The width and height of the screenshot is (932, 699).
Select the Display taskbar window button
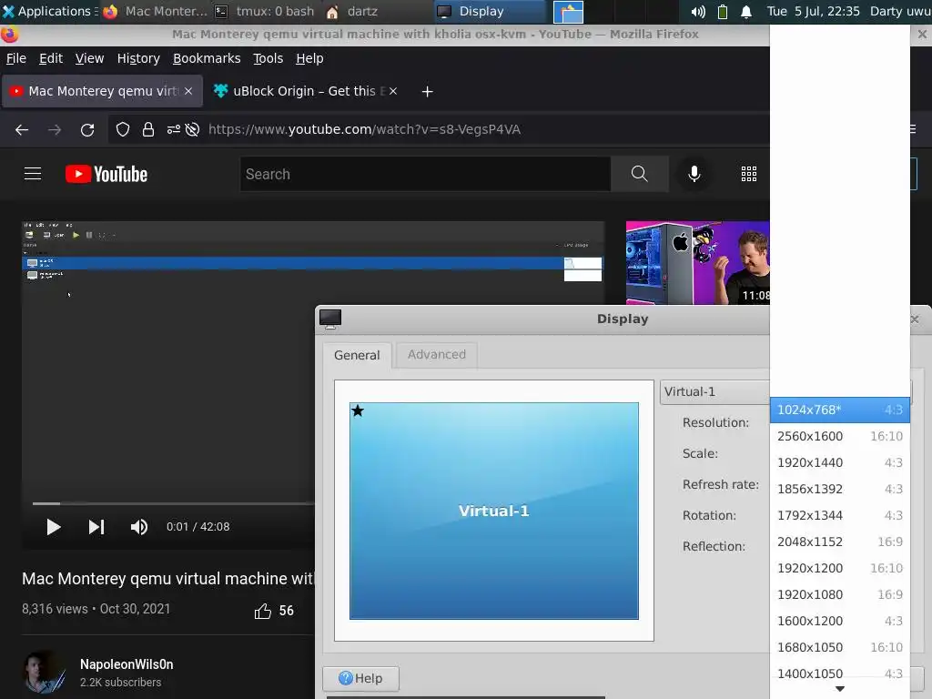(x=490, y=11)
